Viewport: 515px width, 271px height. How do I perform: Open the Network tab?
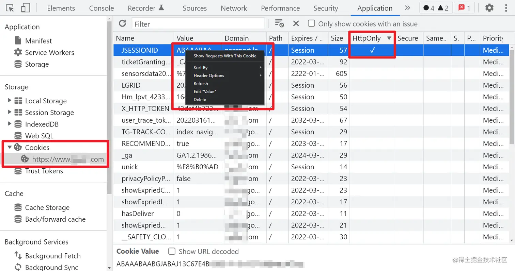click(x=234, y=8)
